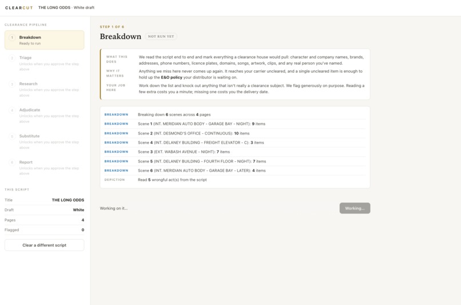Select the Research pipeline step

tap(45, 89)
